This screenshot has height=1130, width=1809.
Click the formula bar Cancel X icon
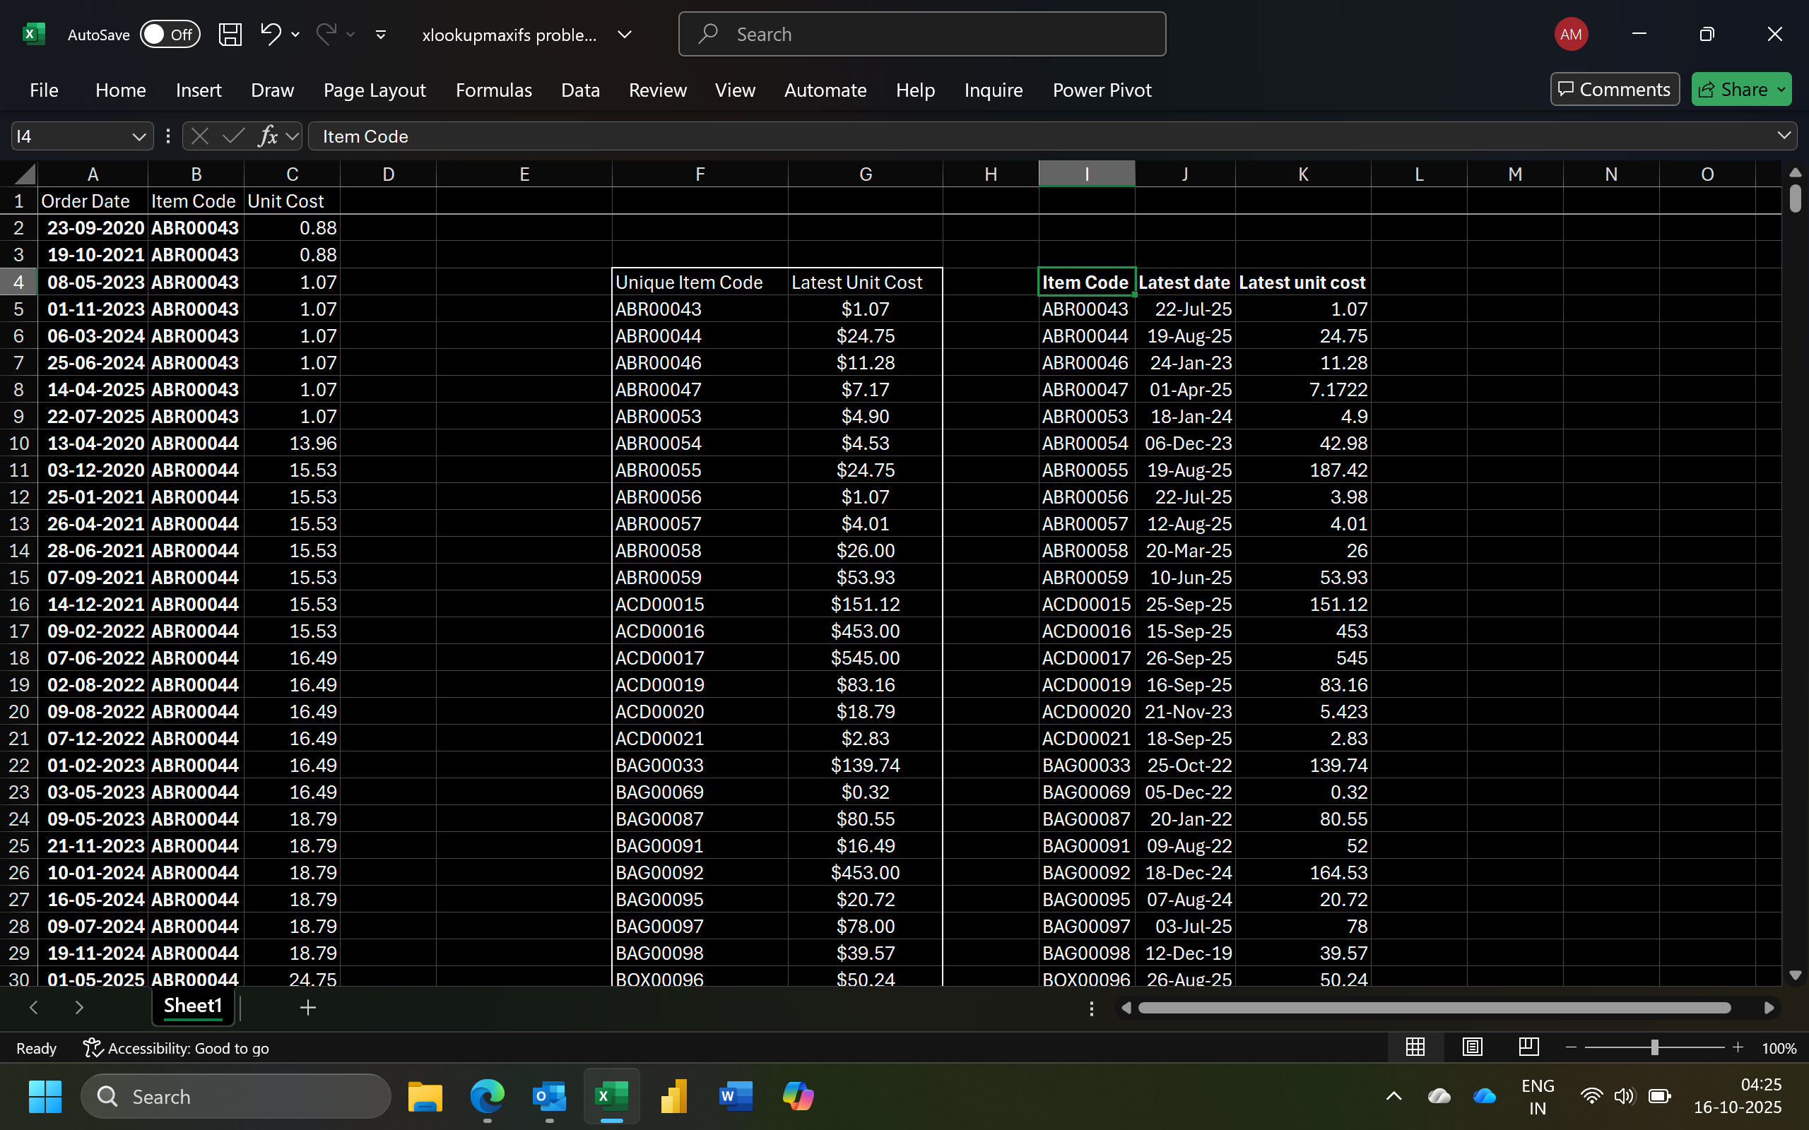tap(199, 136)
